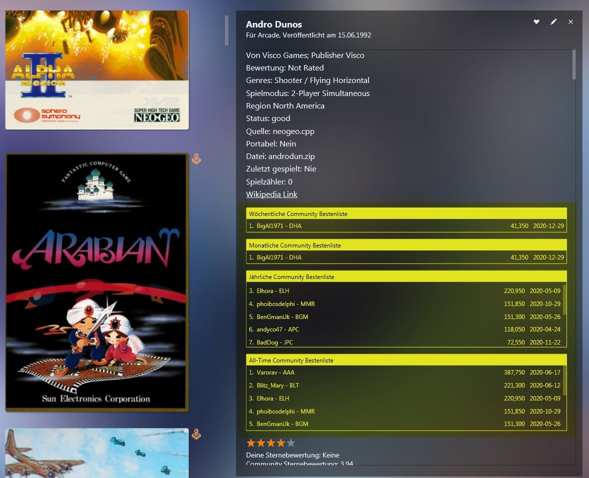Click 'Status: good' line
The image size is (589, 478).
click(268, 118)
